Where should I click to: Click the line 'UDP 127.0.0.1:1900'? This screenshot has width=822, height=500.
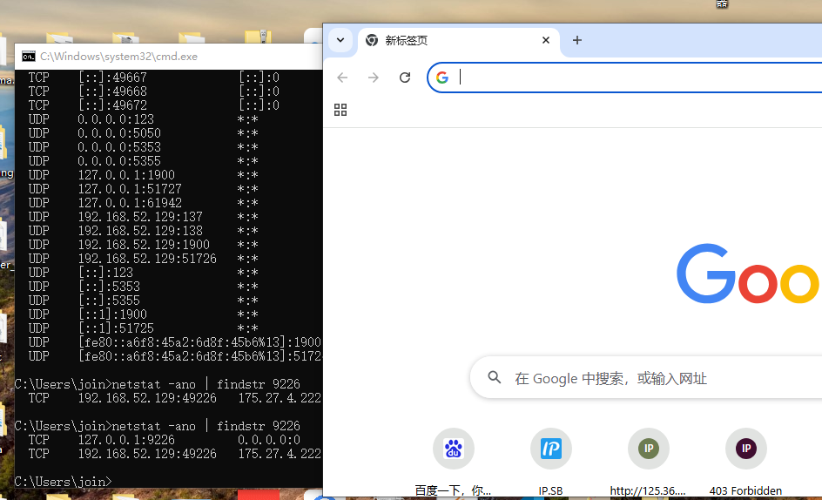[x=143, y=175]
